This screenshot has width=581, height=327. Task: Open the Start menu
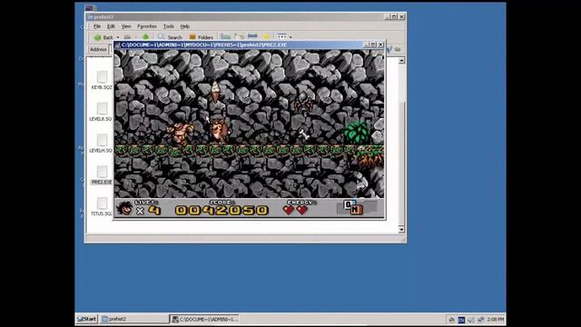tap(87, 319)
